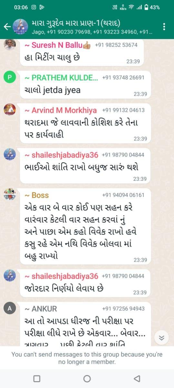The height and width of the screenshot is (388, 174).
Task: Open Suresh N Ballu sender name
Action: click(58, 45)
